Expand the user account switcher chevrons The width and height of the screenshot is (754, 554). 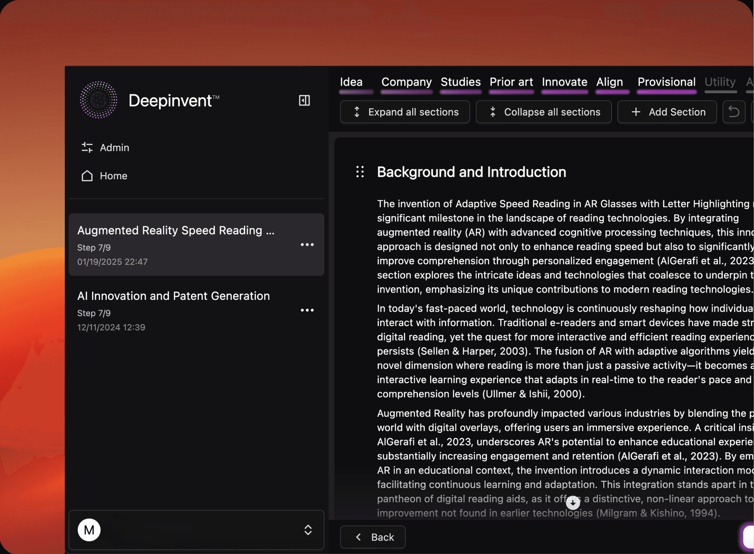tap(308, 530)
